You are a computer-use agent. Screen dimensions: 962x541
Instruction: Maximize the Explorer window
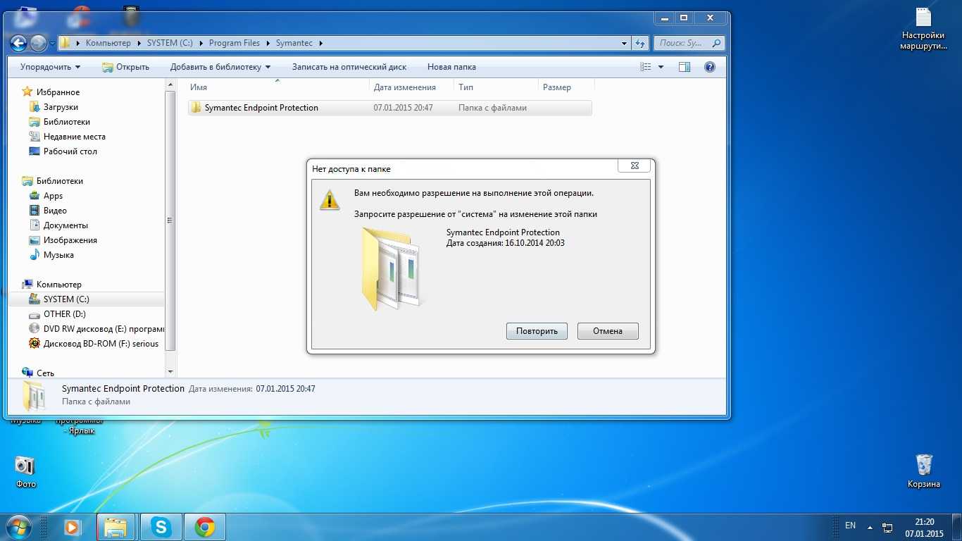(683, 18)
